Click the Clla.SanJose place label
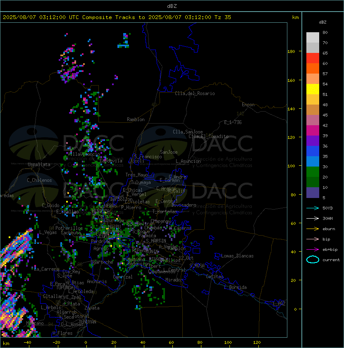Screen dimensions: 344x348 tap(188, 132)
